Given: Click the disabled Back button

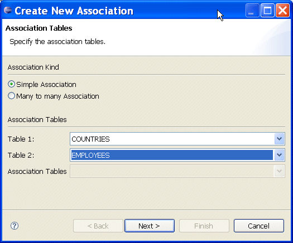Looking at the screenshot, I should point(98,226).
